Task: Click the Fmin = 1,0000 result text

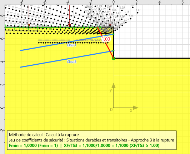Action: 33,145
